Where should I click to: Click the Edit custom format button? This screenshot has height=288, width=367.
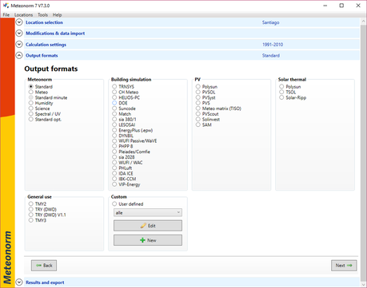coord(148,226)
